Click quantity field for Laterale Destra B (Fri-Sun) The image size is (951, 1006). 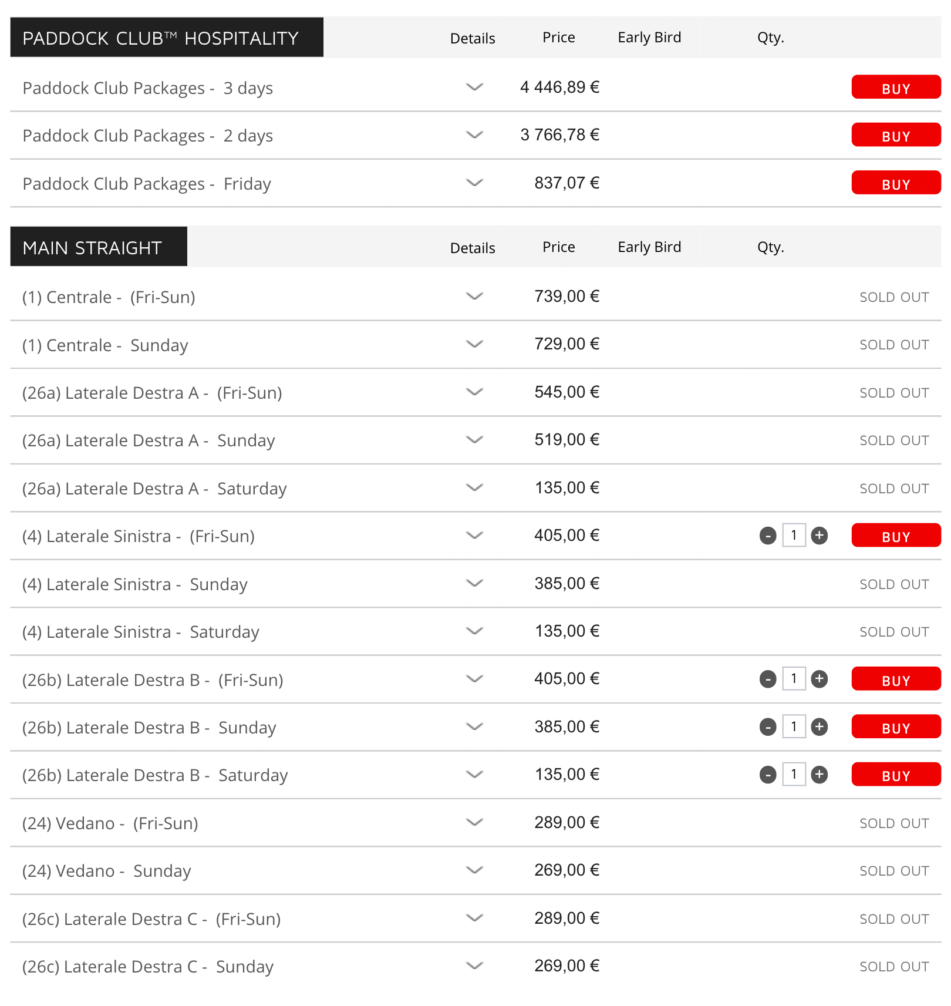[x=794, y=679]
